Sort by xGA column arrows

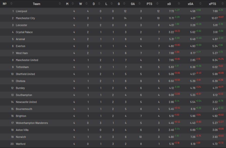pyautogui.click(x=200, y=4)
